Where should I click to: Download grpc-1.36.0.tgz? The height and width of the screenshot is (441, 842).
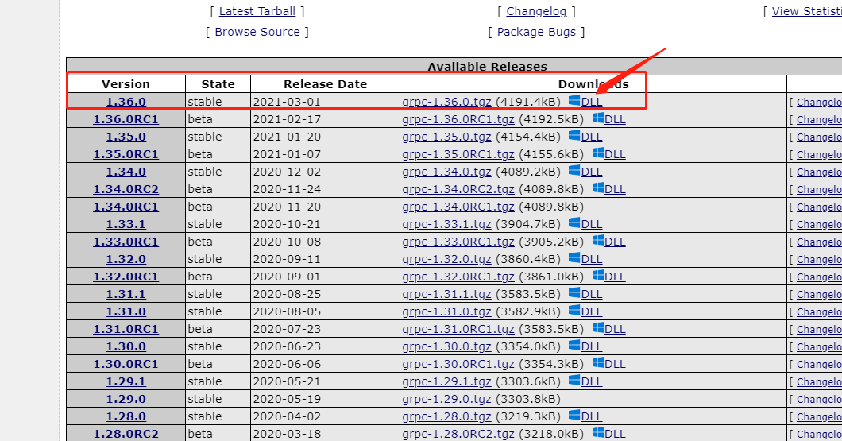[446, 102]
